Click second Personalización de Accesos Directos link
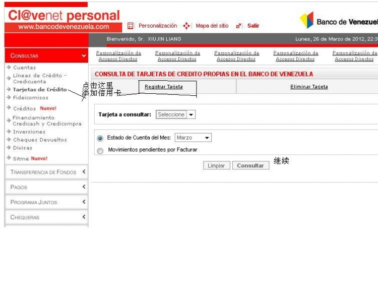Image resolution: width=378 pixels, height=297 pixels. (177, 56)
